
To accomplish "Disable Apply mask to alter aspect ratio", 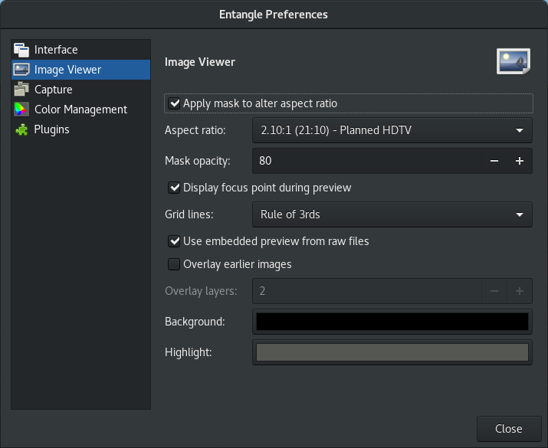I will (174, 103).
